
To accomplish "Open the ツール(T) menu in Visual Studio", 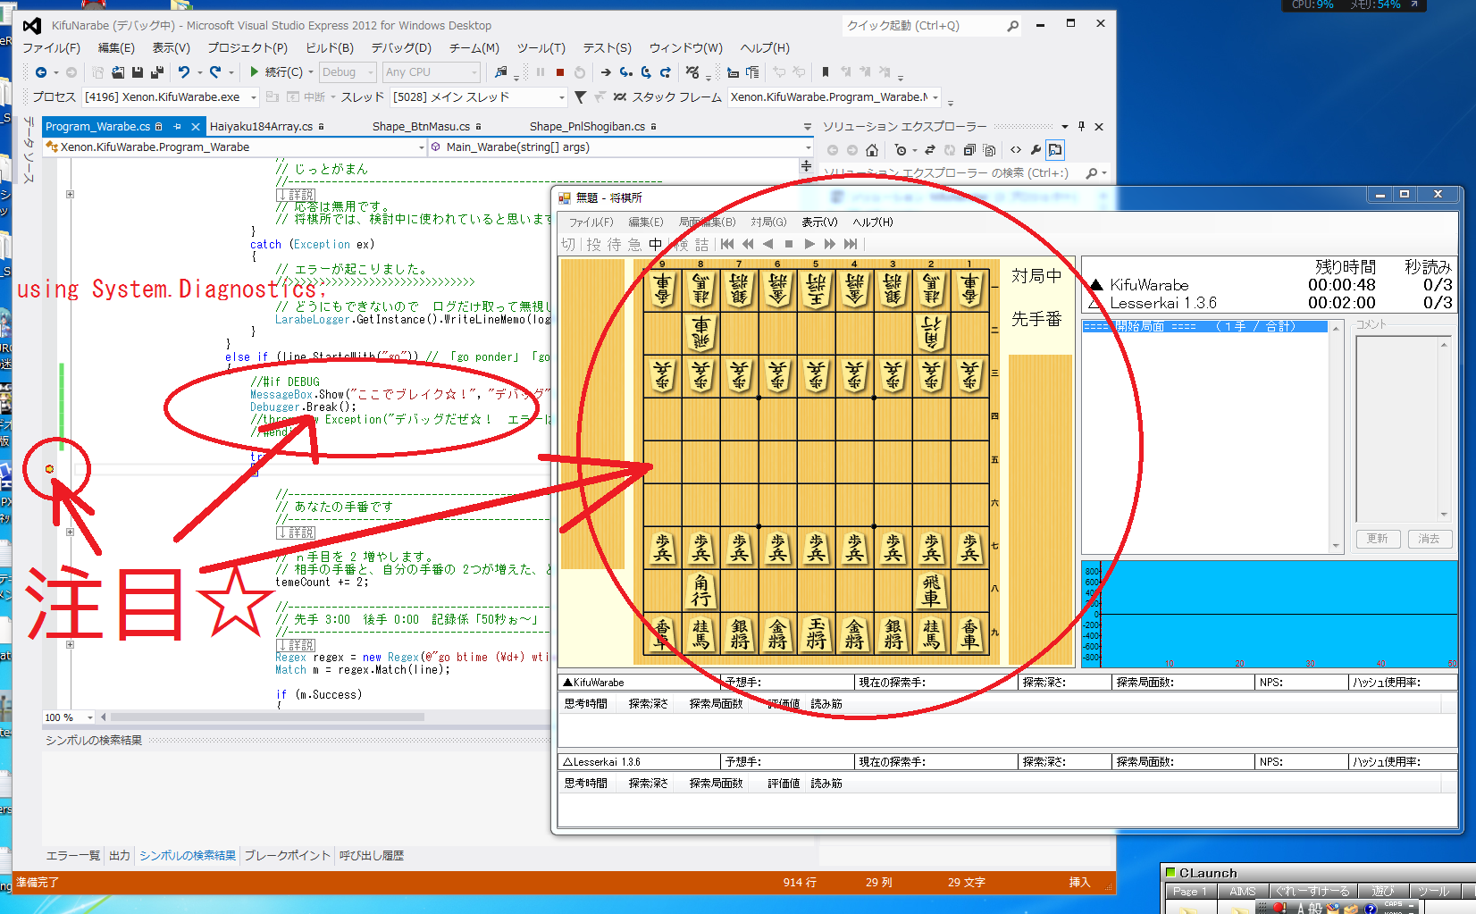I will click(541, 48).
